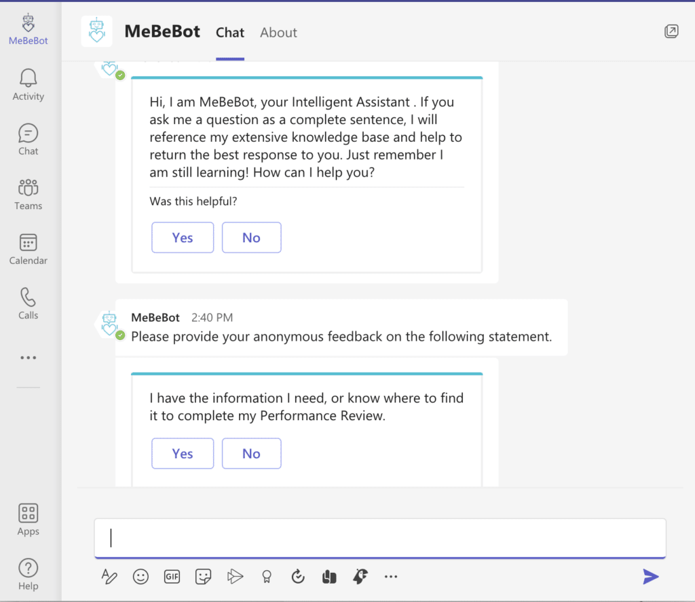Open the MeBeBot app in the sidebar
695x602 pixels.
[x=28, y=29]
